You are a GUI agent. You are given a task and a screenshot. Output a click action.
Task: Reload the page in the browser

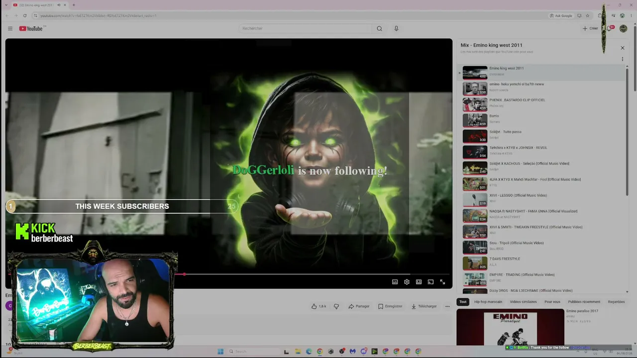click(x=25, y=15)
